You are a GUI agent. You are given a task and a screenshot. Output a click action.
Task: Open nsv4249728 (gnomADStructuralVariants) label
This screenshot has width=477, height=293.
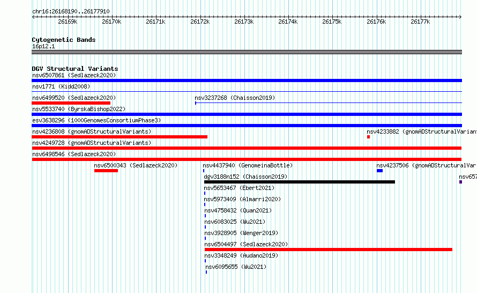(92, 143)
